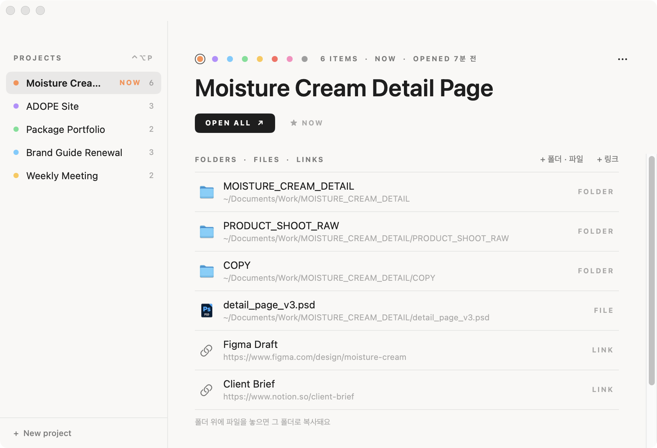Pick the blue color dot
The image size is (657, 448).
coord(230,59)
